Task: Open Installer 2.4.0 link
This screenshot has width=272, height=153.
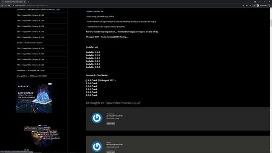Action: point(93,52)
